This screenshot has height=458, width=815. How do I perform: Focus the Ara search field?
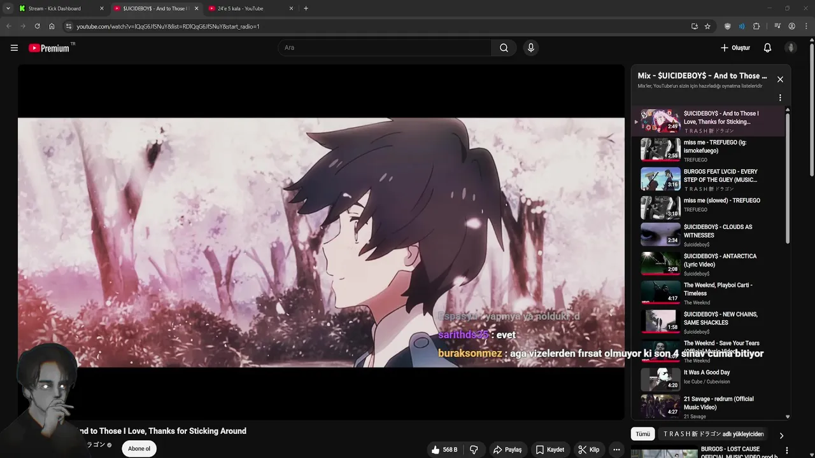pyautogui.click(x=385, y=48)
